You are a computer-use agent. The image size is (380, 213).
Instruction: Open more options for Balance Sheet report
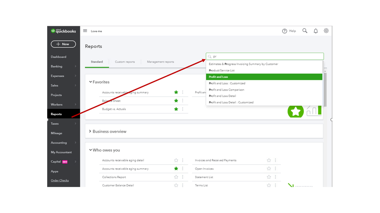click(x=183, y=101)
